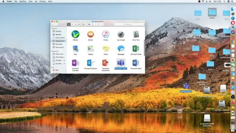Click the edit tags button in Finder toolbar
This screenshot has width=236, height=133.
tap(101, 24)
